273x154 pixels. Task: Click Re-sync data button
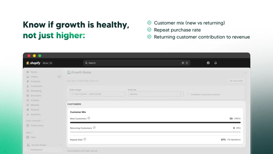point(236,81)
